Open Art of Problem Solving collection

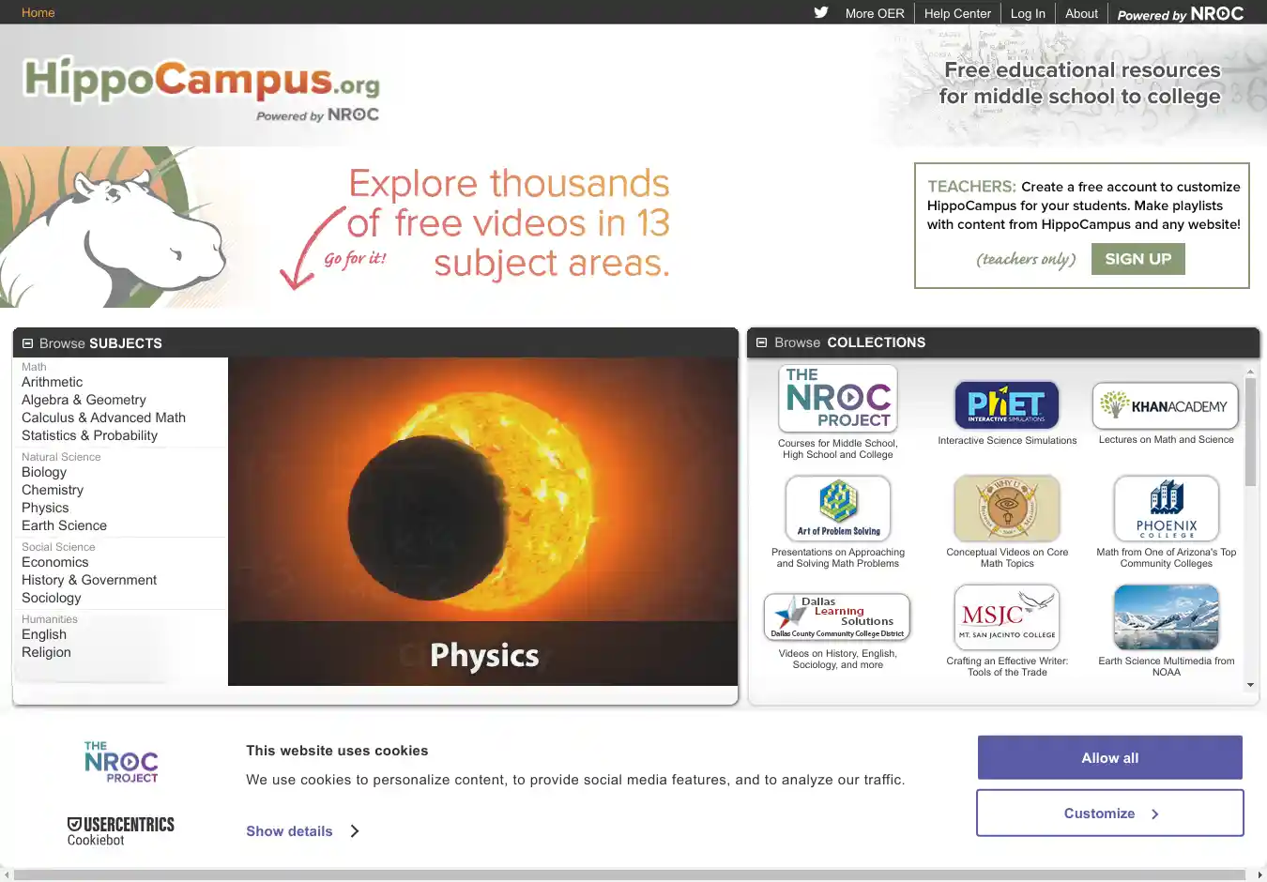tap(838, 508)
